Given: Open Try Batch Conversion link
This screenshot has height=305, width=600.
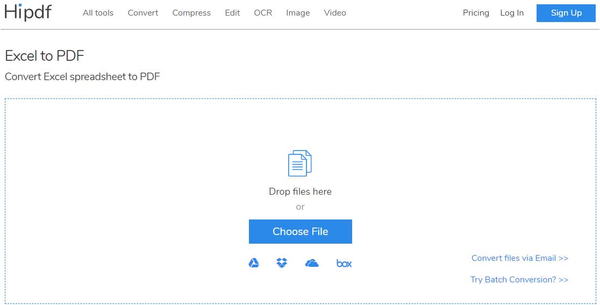Looking at the screenshot, I should click(519, 279).
